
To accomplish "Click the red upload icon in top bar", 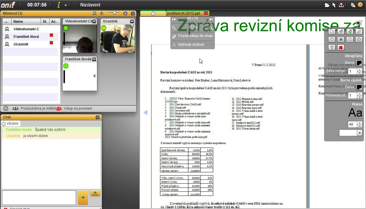I will (x=341, y=5).
